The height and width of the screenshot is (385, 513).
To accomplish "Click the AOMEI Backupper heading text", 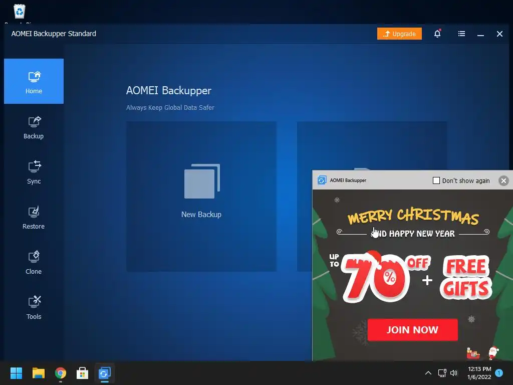I will [169, 91].
